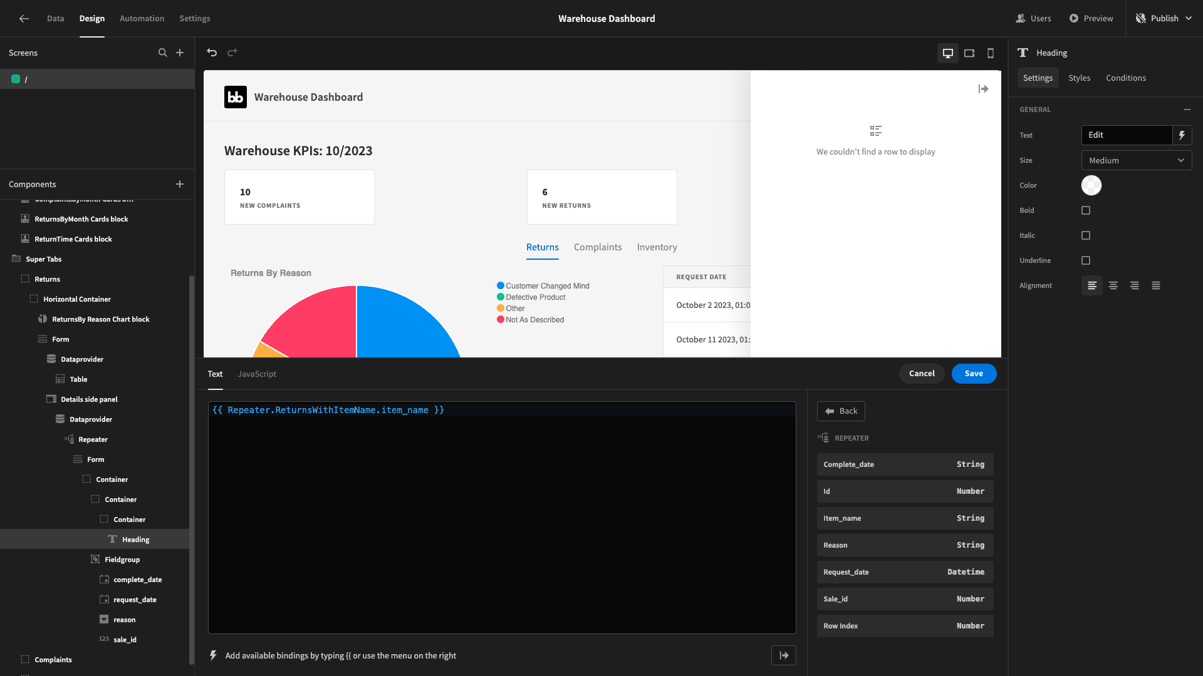
Task: Open the Preview button
Action: click(1091, 19)
